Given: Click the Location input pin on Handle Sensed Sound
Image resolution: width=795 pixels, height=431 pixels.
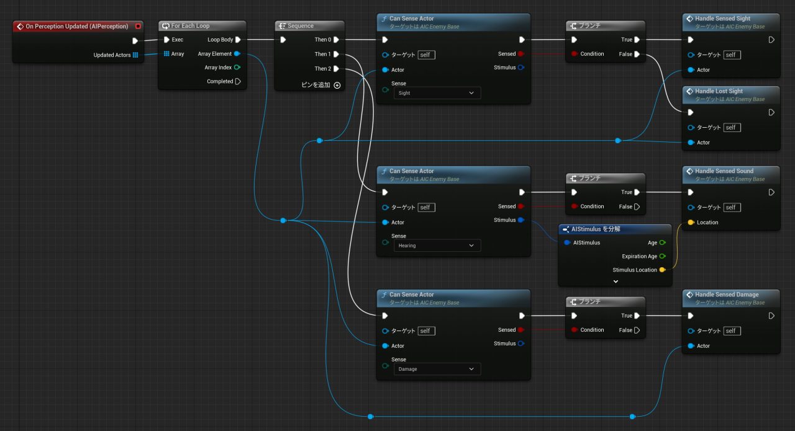Looking at the screenshot, I should [x=691, y=223].
